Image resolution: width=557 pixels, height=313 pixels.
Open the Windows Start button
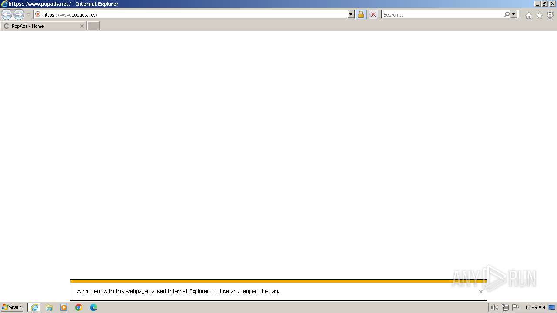coord(12,307)
